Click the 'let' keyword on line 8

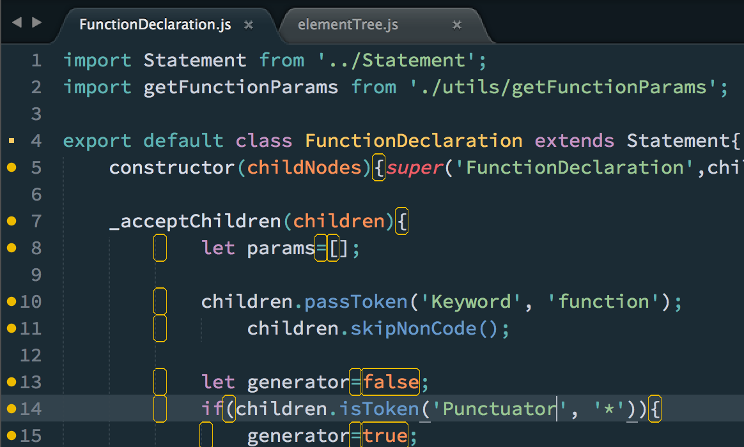[218, 248]
